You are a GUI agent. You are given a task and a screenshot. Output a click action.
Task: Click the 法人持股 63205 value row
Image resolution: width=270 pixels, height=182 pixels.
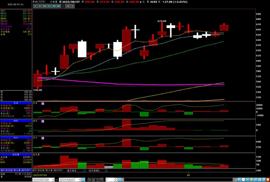click(x=16, y=143)
